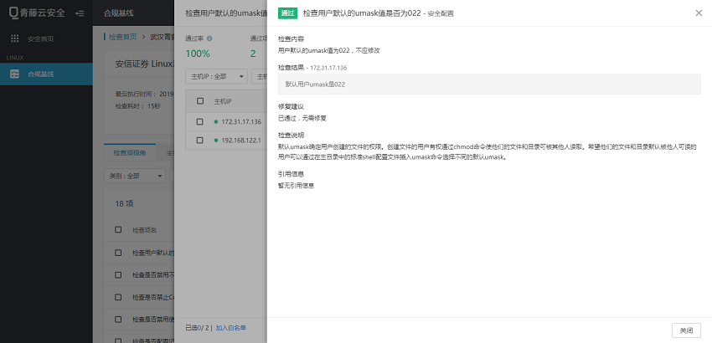Click the info icon next to 通过率
The image size is (712, 343).
click(209, 39)
